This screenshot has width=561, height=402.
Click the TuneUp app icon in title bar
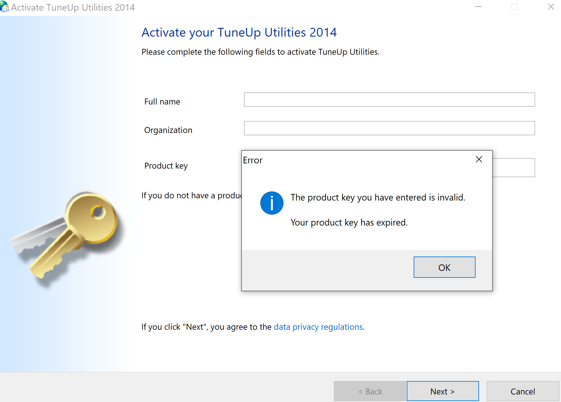[x=4, y=7]
